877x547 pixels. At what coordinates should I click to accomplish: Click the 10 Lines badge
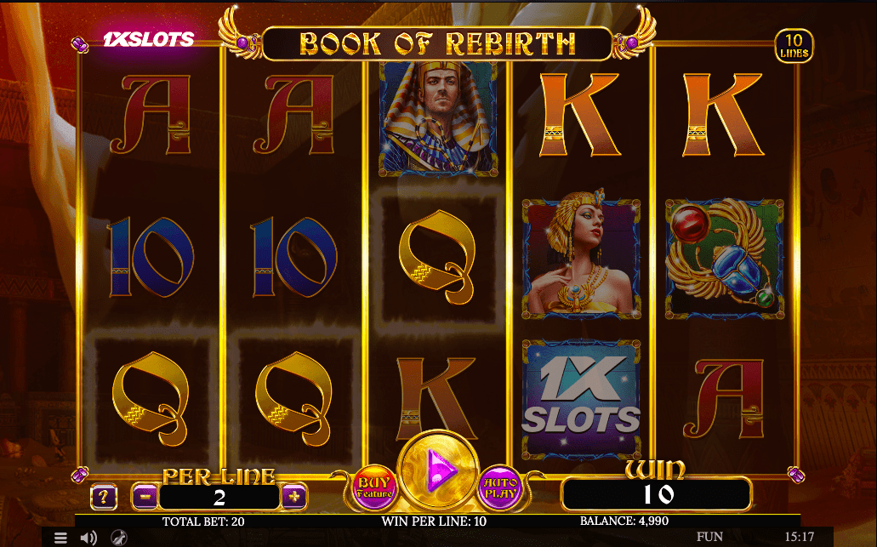[794, 46]
